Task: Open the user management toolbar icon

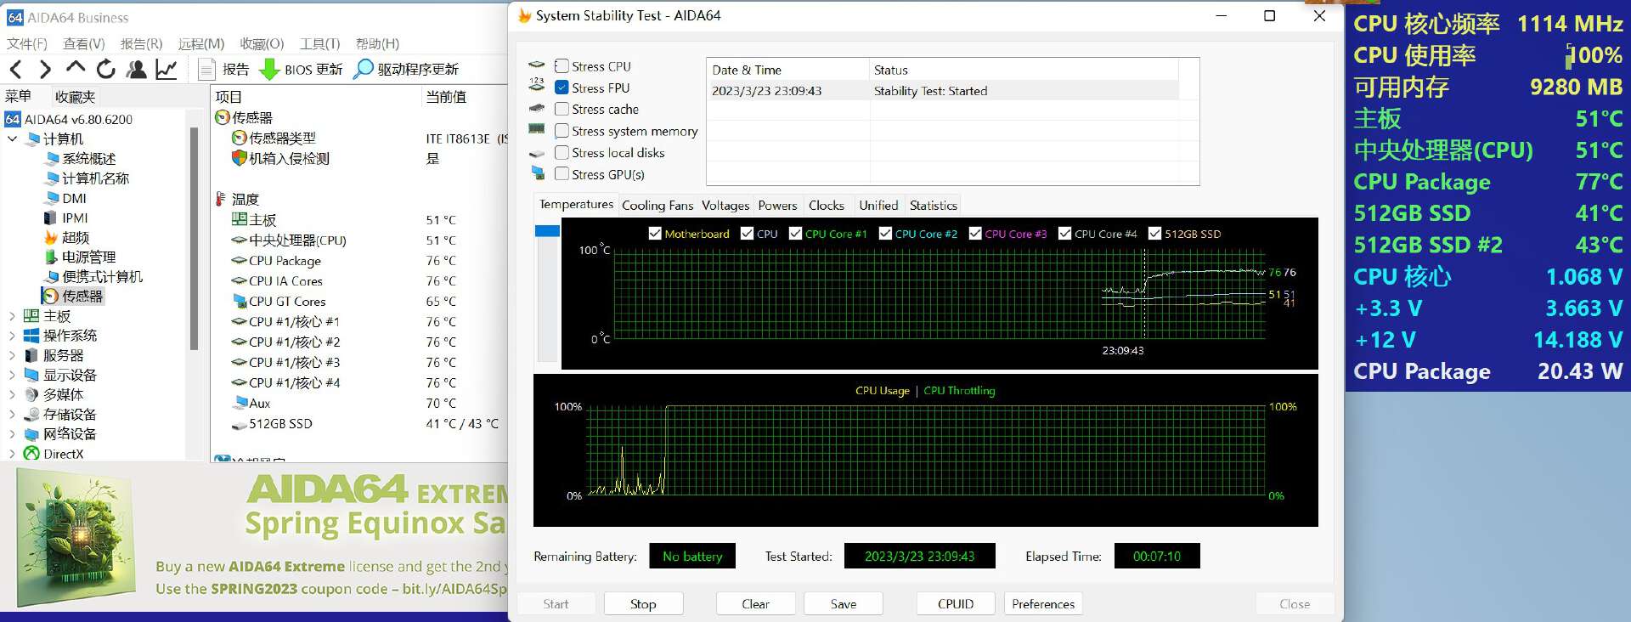Action: pos(136,69)
